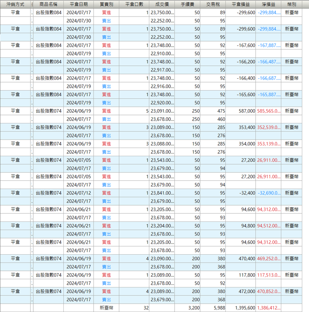Viewport: 309px width, 312px height.
Task: Click the 472,000 profit value
Action: 247,291
